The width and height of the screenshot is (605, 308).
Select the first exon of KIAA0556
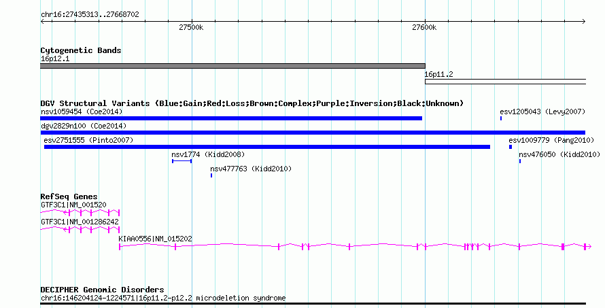(x=120, y=247)
